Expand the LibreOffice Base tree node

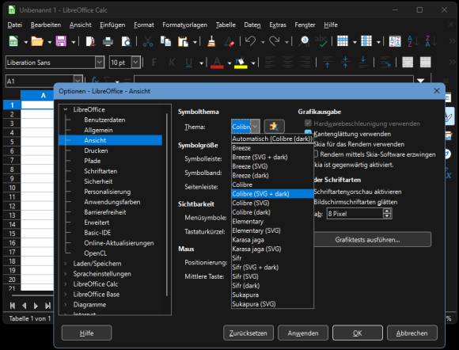66,295
